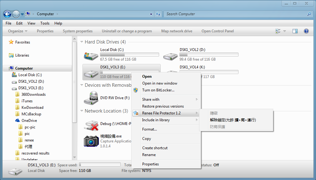Screen dimensions: 316x180
Task: Click DSK1_VOL2 (D:) capacity bar
Action: coord(209,54)
